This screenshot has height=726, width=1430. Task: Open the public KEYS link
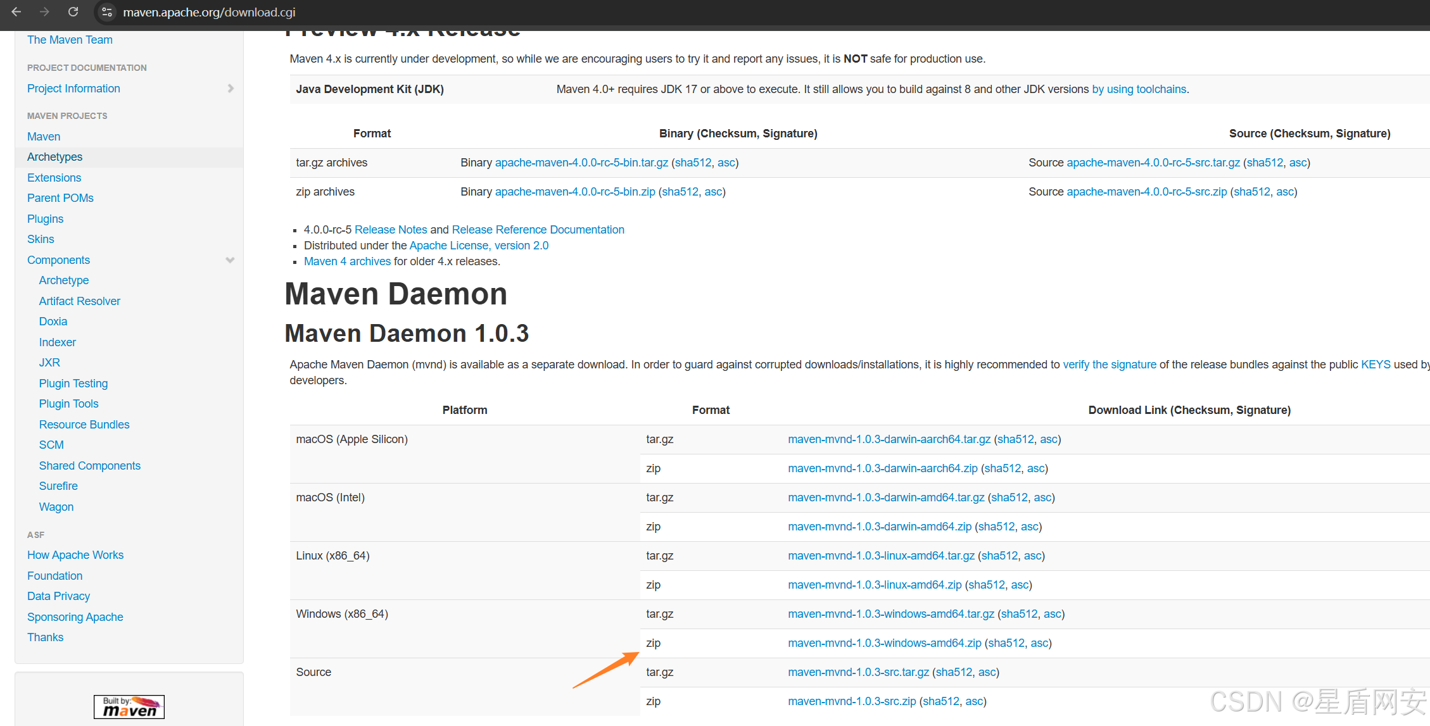(x=1376, y=365)
